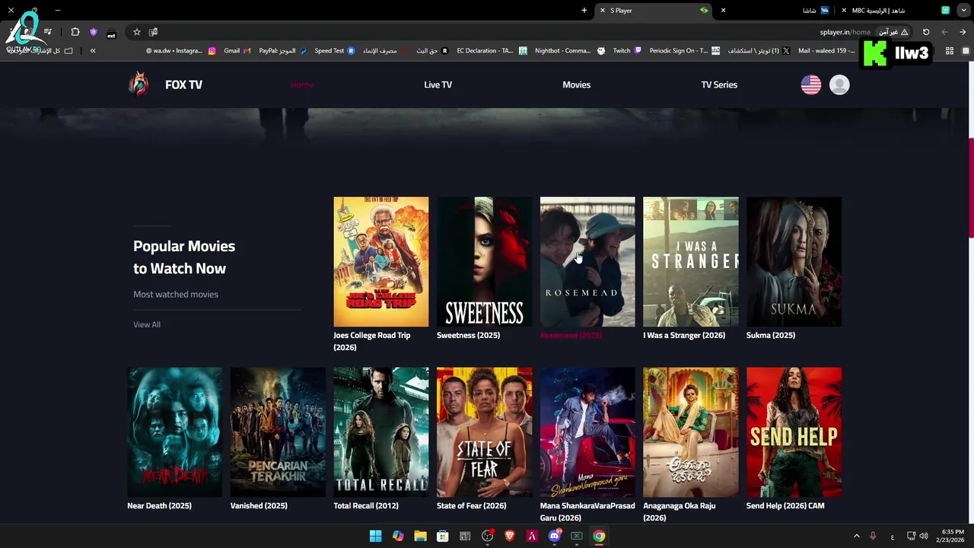Open the Twitch bookmark
Screen dimensions: 974x548
pos(628,51)
